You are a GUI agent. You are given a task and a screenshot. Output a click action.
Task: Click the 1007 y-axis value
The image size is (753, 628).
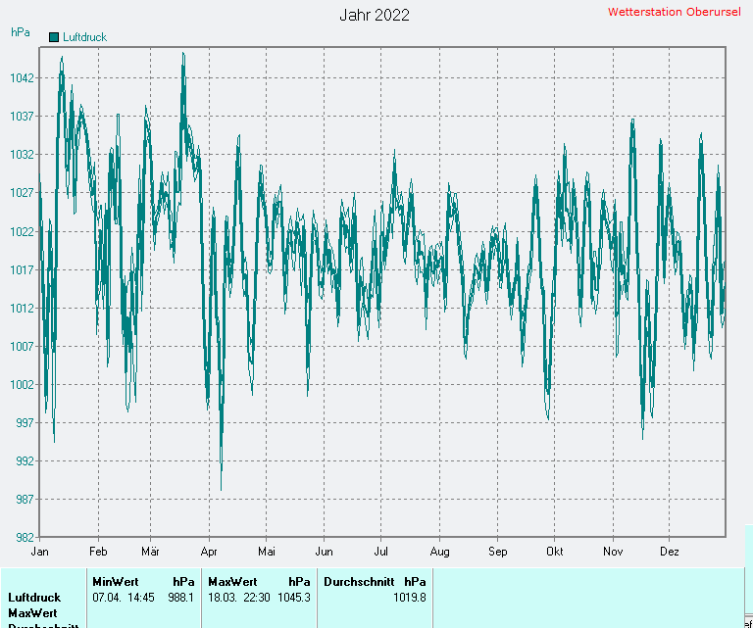(23, 347)
